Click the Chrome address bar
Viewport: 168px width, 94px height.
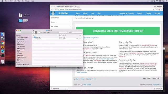(106, 9)
